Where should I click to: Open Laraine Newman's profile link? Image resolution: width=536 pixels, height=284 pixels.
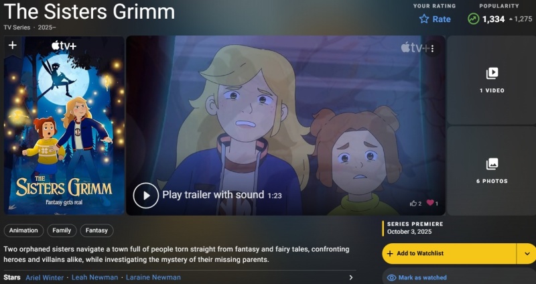153,277
